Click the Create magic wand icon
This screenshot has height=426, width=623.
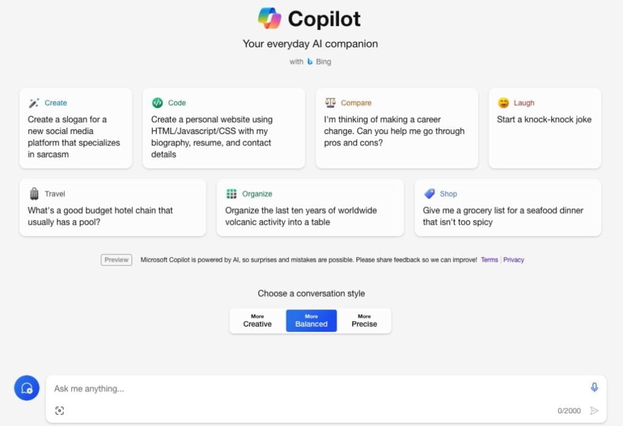pyautogui.click(x=34, y=103)
